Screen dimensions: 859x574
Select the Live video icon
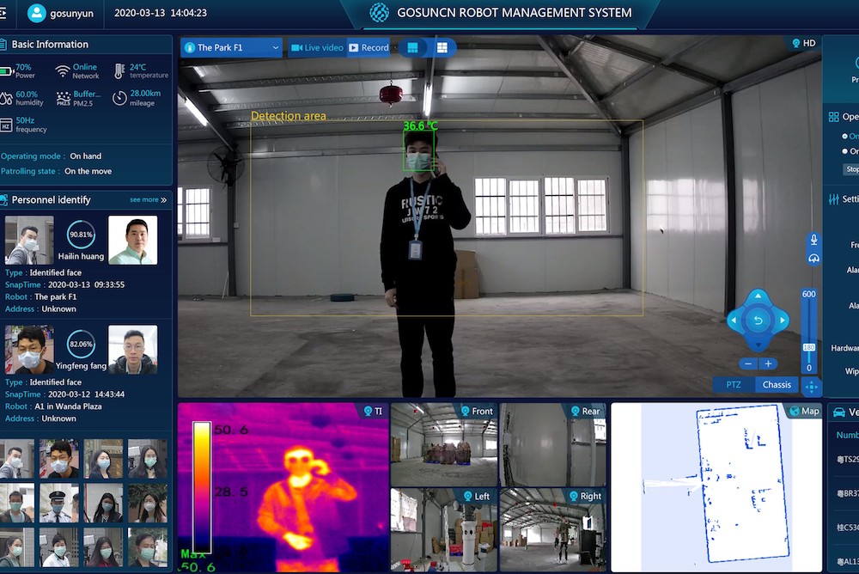295,48
